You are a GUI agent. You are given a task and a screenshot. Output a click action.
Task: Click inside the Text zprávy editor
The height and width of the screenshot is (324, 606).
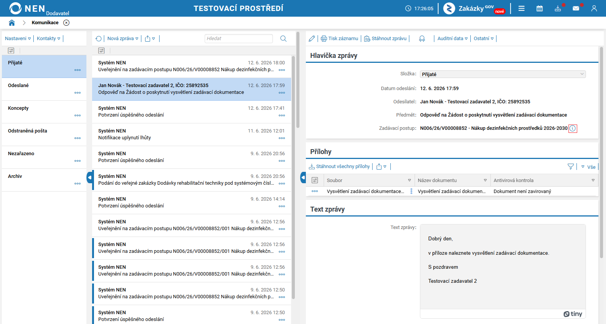(503, 267)
